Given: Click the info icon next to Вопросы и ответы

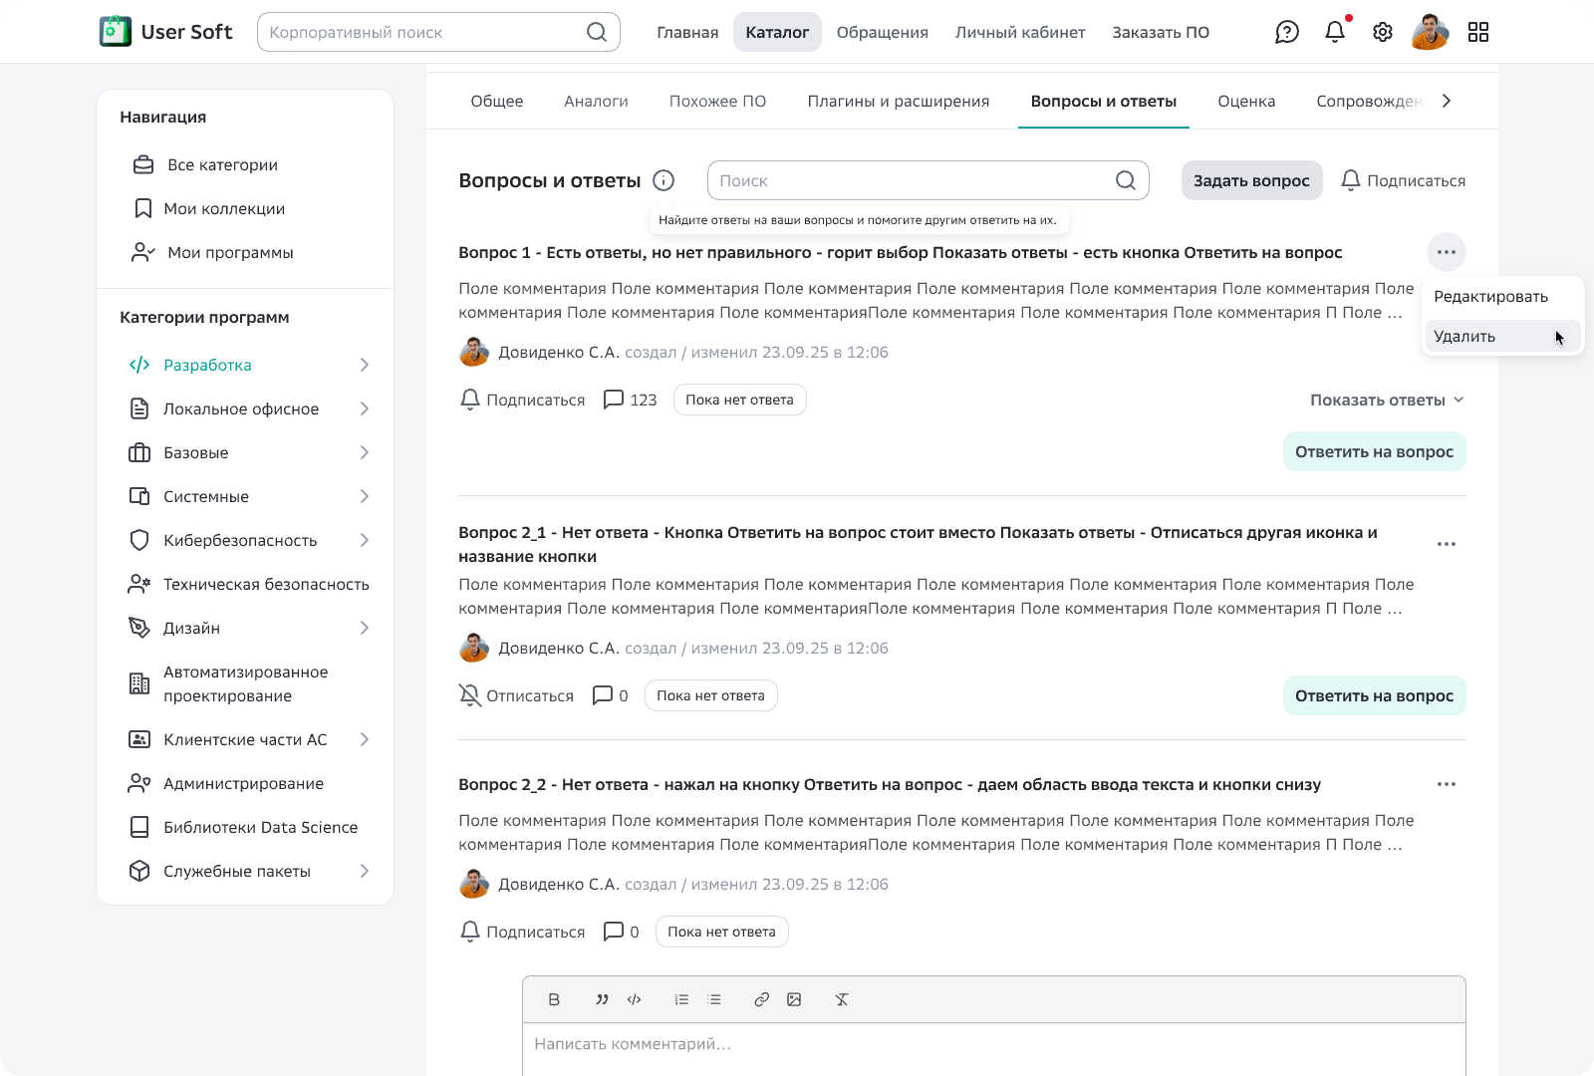Looking at the screenshot, I should [x=664, y=180].
